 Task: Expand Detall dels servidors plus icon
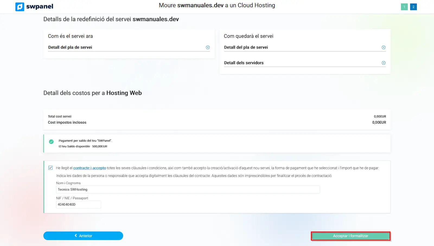click(x=384, y=63)
